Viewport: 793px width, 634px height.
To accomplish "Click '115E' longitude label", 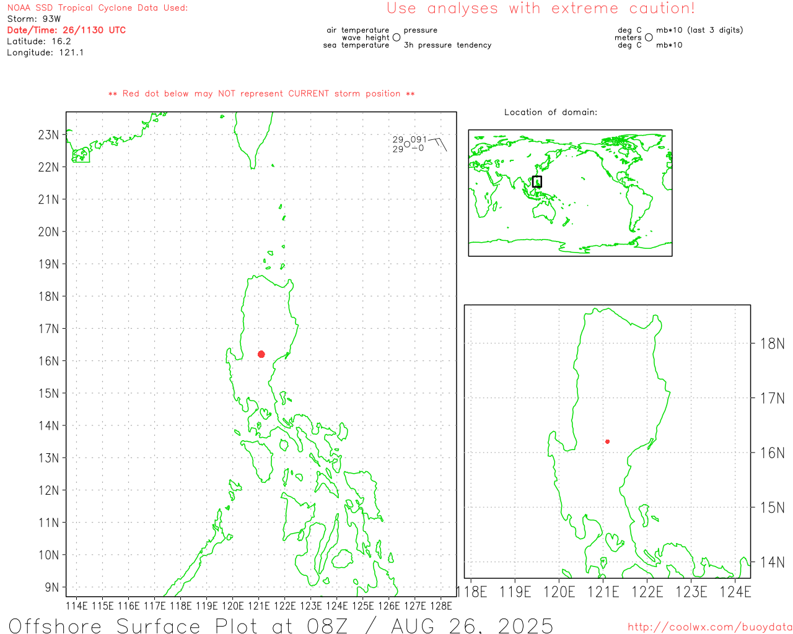I will coord(102,606).
